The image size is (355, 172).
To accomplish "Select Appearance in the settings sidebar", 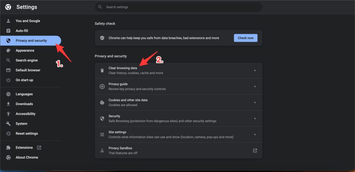I will pos(25,50).
